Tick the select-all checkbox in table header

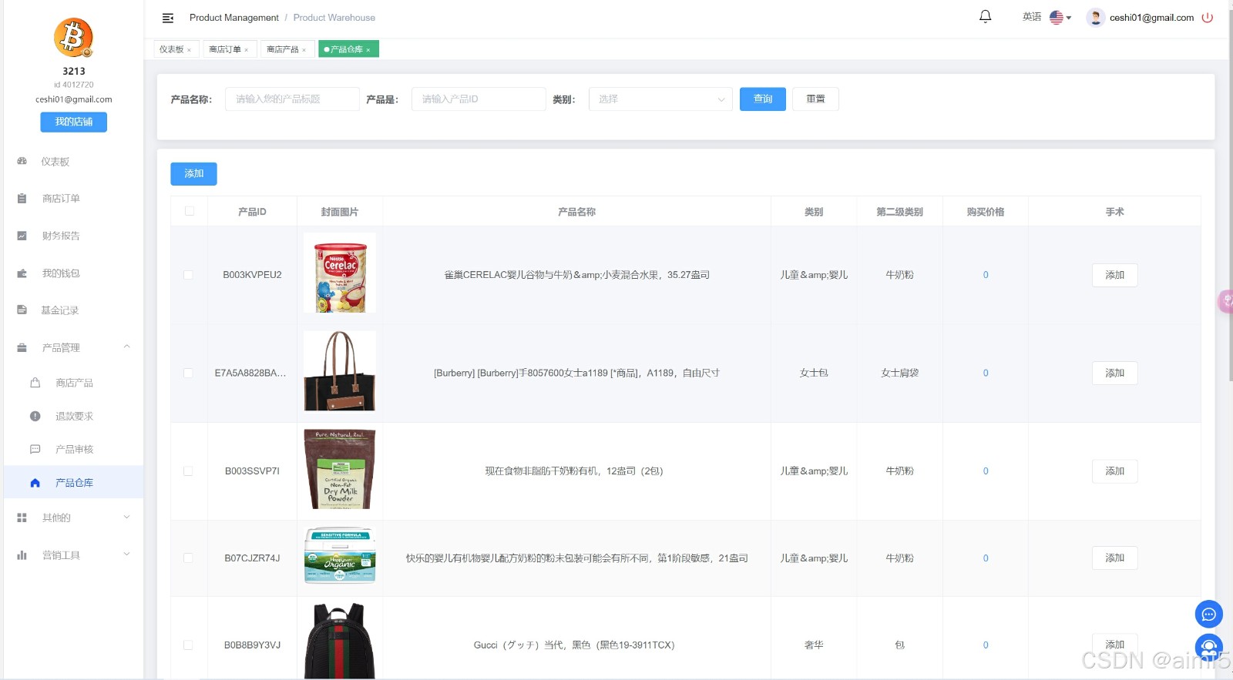coord(190,211)
